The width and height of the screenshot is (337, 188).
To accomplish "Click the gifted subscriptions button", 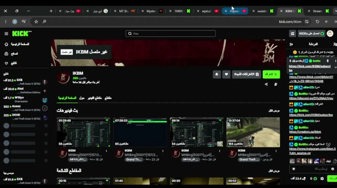I will [x=246, y=74].
